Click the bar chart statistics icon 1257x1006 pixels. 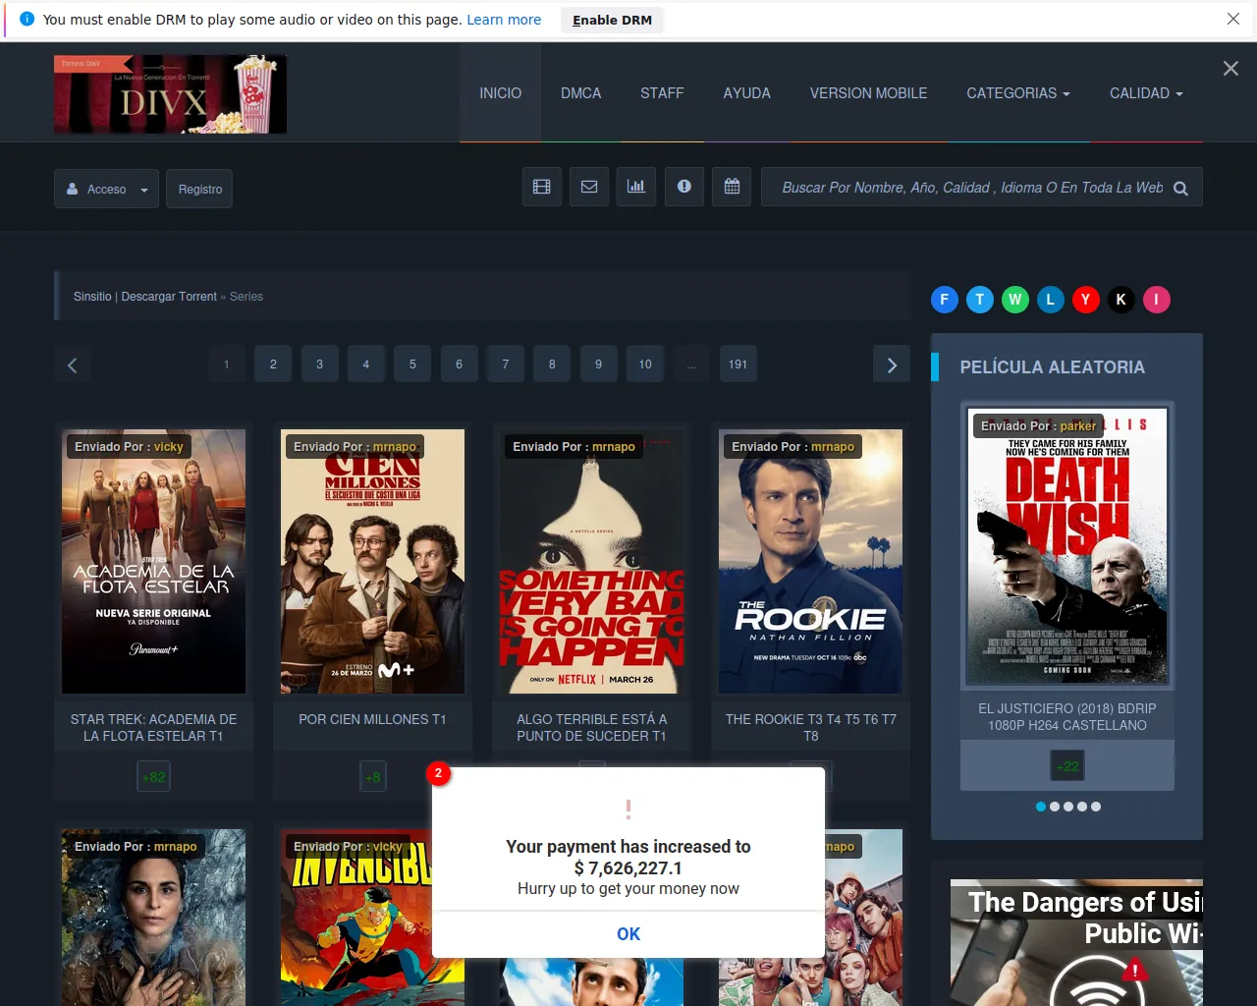636,187
